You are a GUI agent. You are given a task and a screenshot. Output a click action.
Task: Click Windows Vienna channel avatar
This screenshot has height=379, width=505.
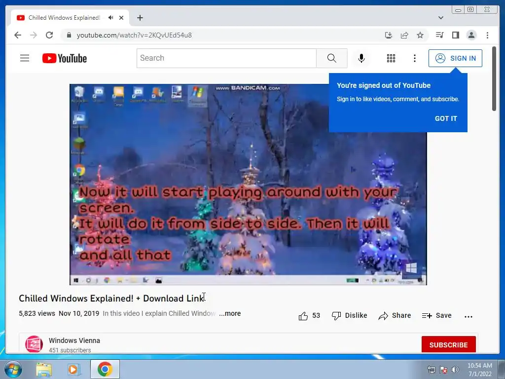pyautogui.click(x=34, y=344)
